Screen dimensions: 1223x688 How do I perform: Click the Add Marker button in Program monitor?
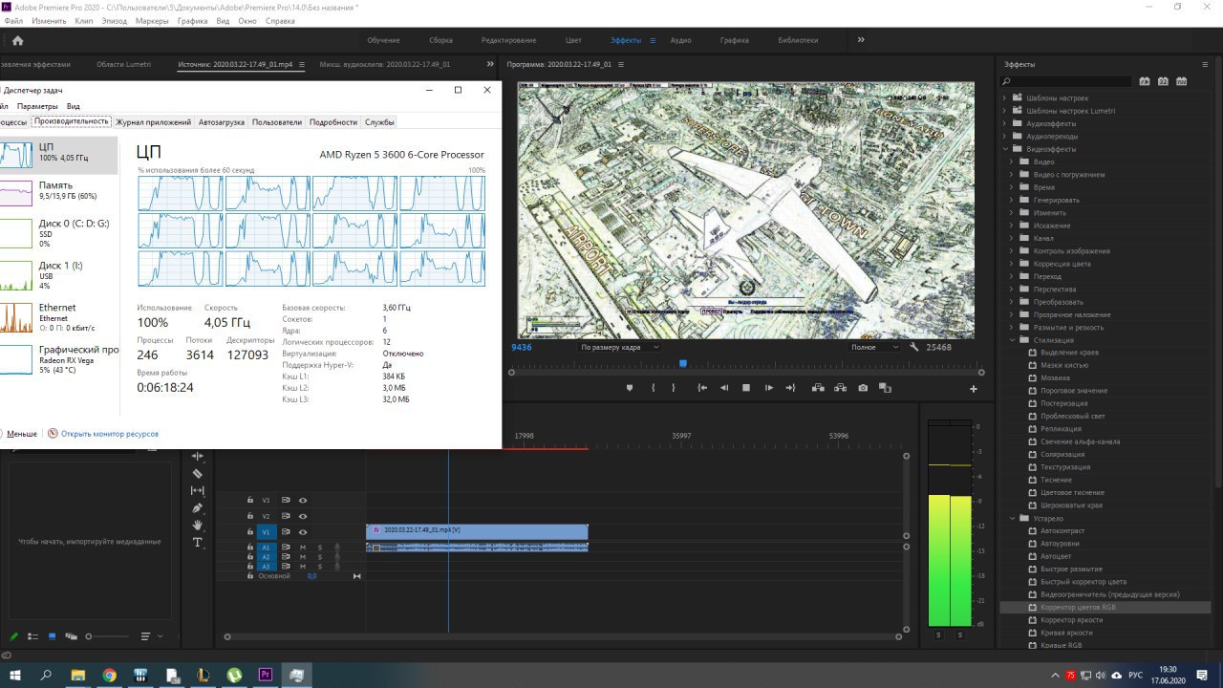click(629, 388)
